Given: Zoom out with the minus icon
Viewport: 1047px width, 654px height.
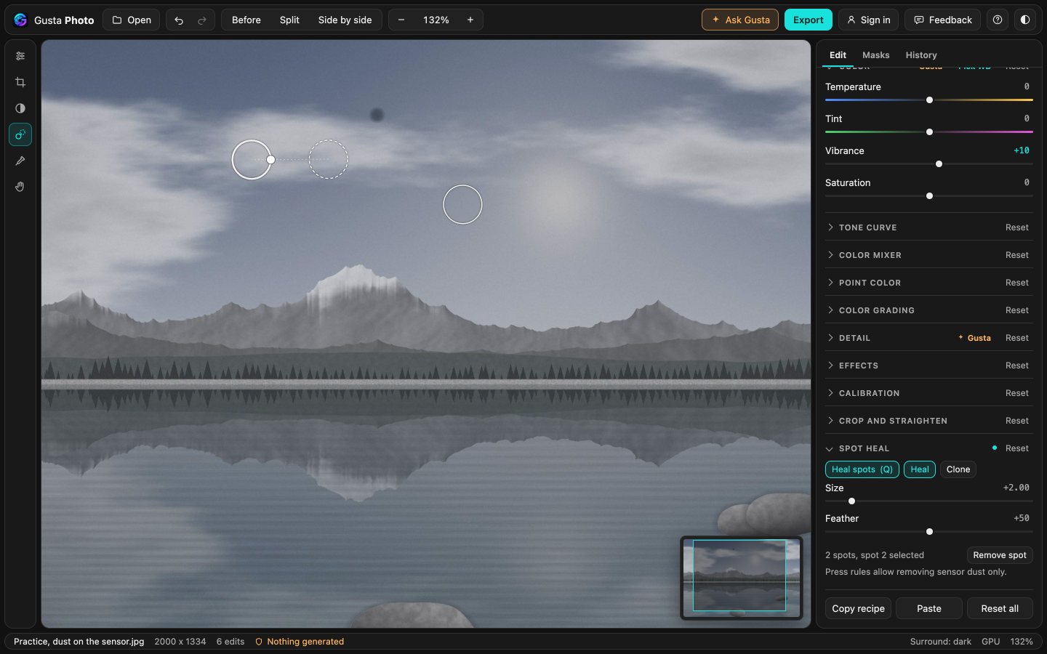Looking at the screenshot, I should coord(401,20).
